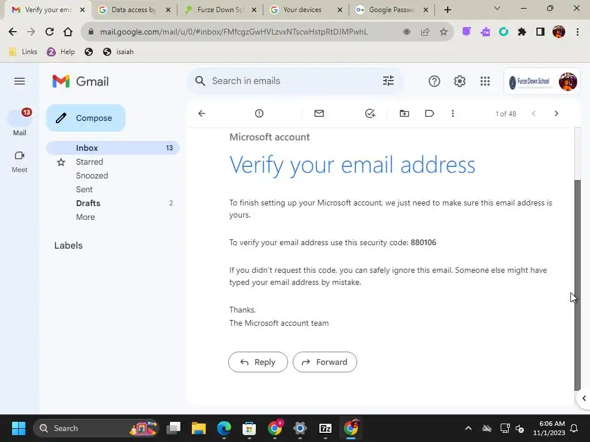Go to browser home page
This screenshot has width=590, height=442.
(x=68, y=32)
